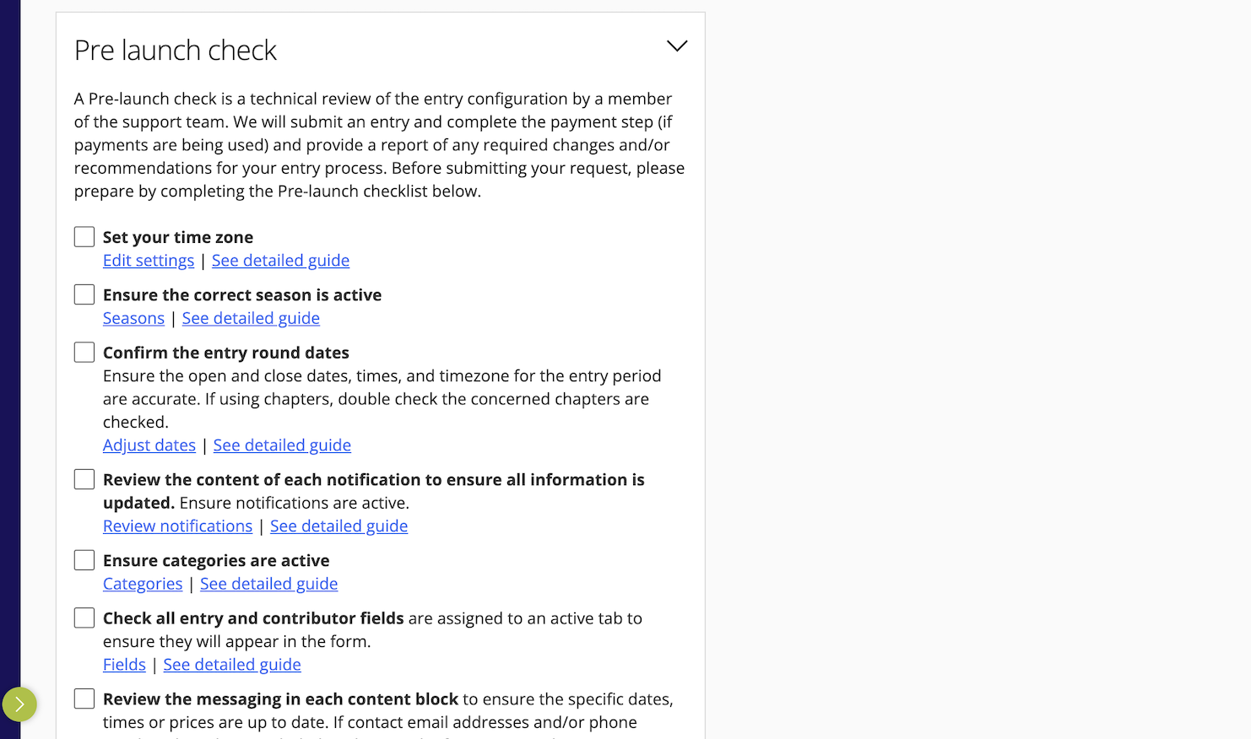Collapse the Pre launch check panel

(x=677, y=46)
